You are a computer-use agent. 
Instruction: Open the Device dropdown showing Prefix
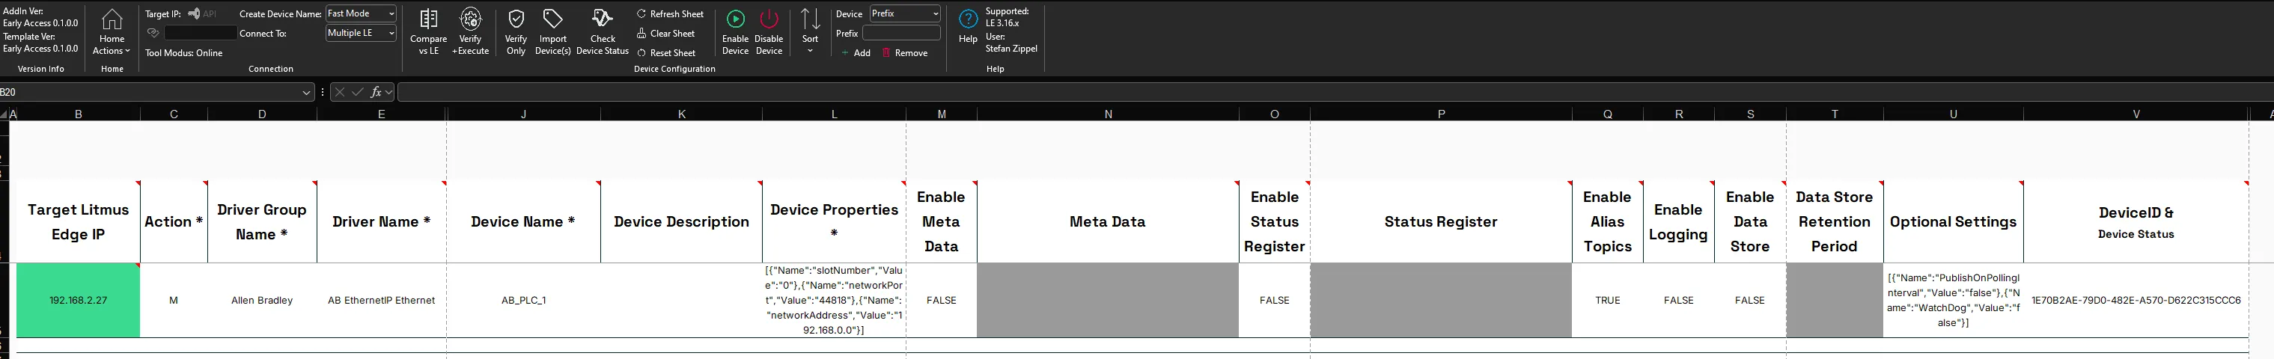(905, 13)
